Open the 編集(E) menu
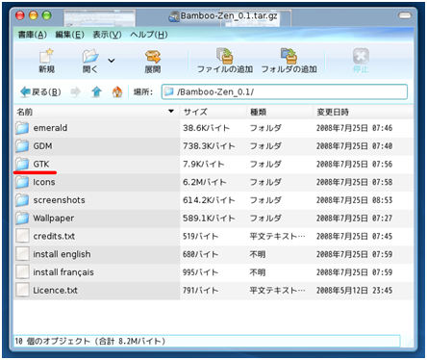 coord(69,35)
